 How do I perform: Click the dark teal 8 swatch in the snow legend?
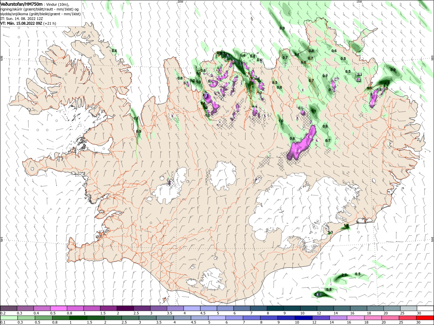275,308
